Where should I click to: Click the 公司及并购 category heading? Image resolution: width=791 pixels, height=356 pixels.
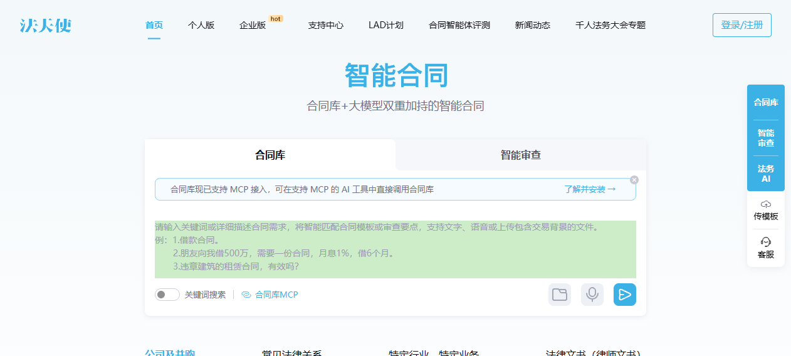tap(170, 353)
